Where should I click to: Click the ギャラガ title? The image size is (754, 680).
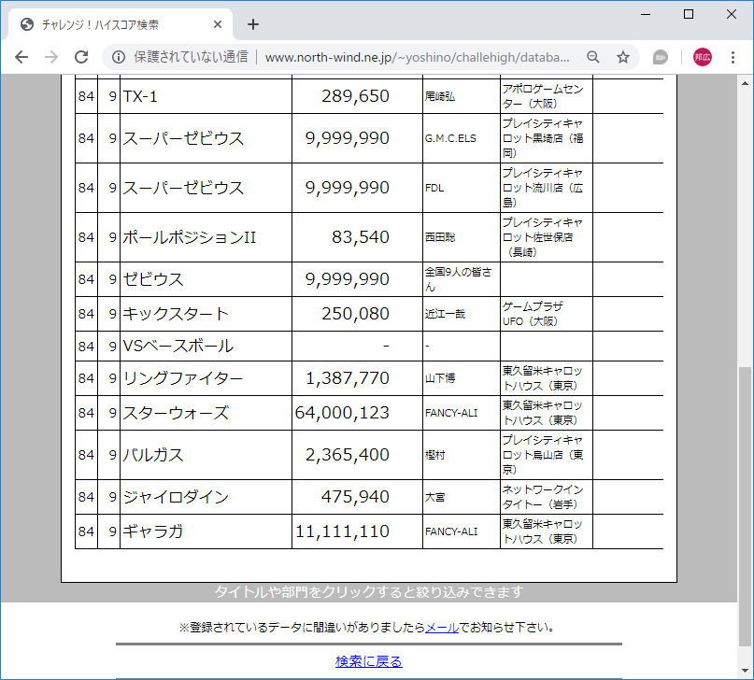[153, 531]
